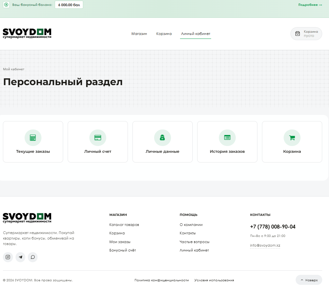The image size is (329, 291).
Task: Open Каталог товаров footer link
Action: (x=124, y=225)
